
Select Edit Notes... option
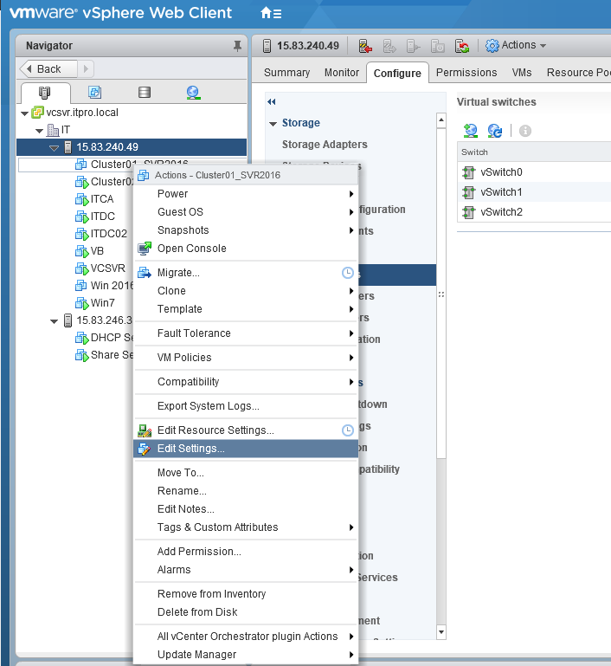(x=246, y=509)
